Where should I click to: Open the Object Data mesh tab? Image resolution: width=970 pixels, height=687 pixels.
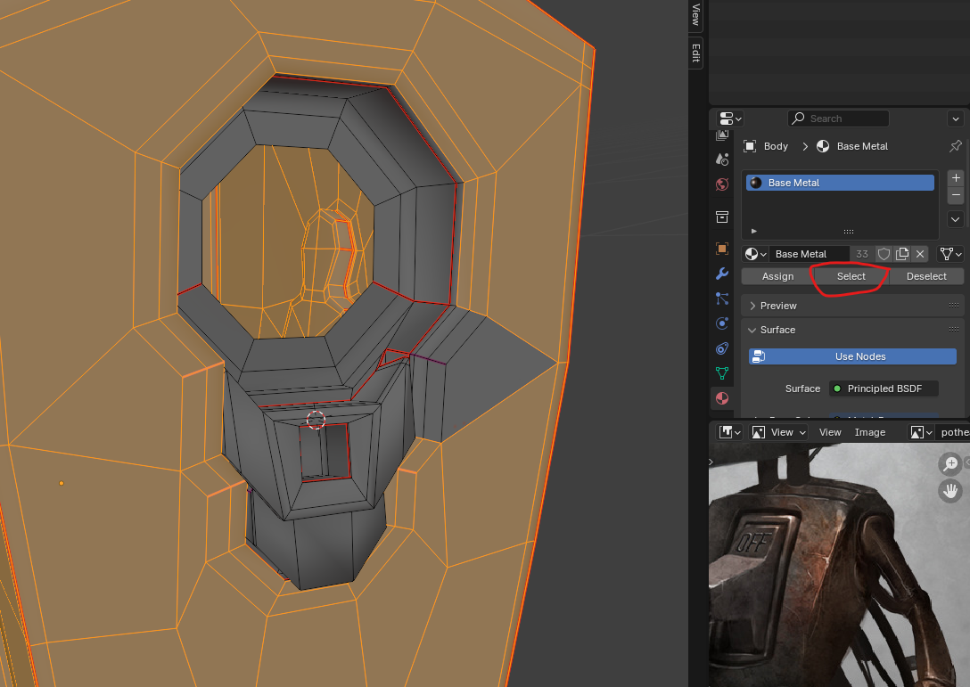pyautogui.click(x=722, y=373)
